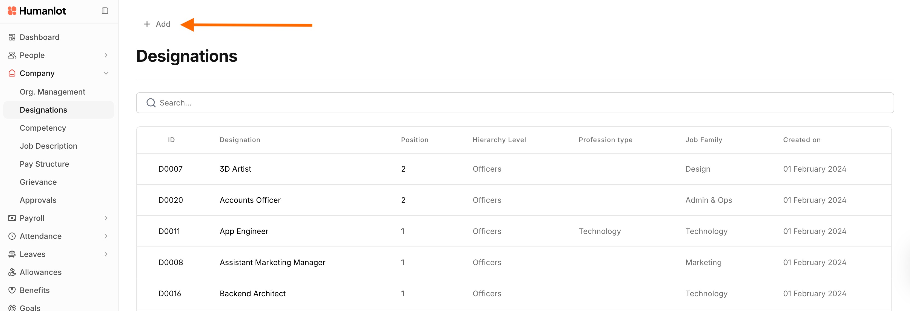This screenshot has height=311, width=910.
Task: Click the Humanlot logo icon
Action: (x=12, y=11)
